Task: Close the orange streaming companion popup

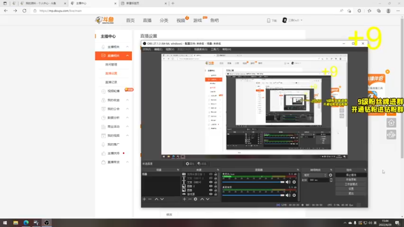Action: point(387,72)
